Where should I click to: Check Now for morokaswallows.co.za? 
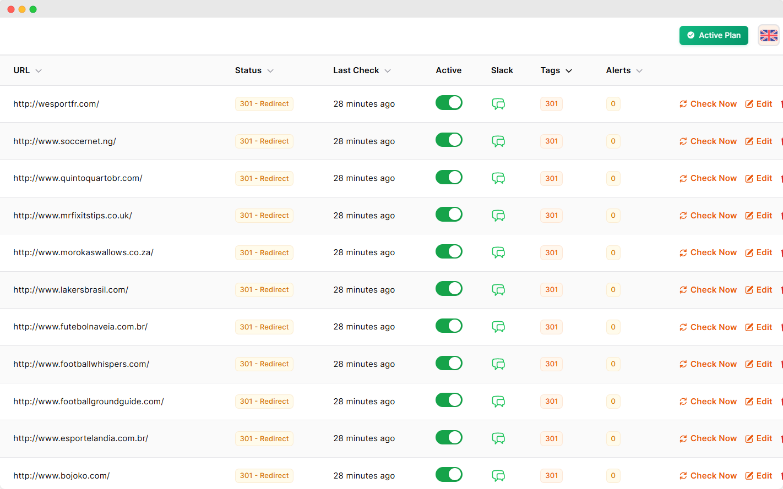tap(708, 252)
